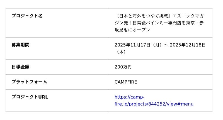Click the end date "2025年12月18日"
This screenshot has height=120, width=223.
(x=188, y=45)
